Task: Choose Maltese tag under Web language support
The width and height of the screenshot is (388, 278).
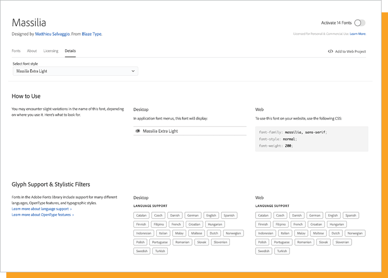Action: [319, 233]
